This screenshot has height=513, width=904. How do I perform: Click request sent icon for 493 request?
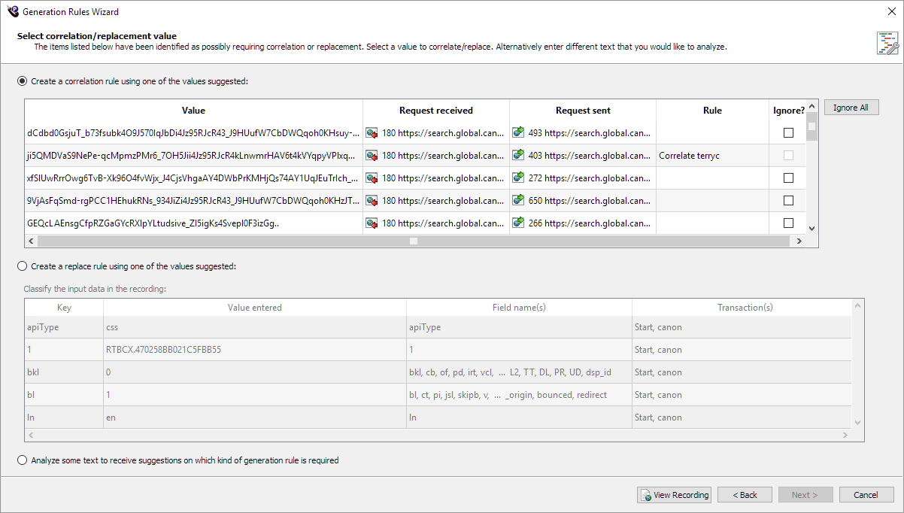[519, 133]
